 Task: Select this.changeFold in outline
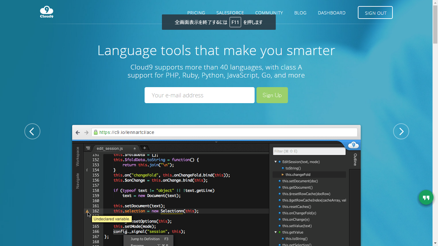point(298,175)
